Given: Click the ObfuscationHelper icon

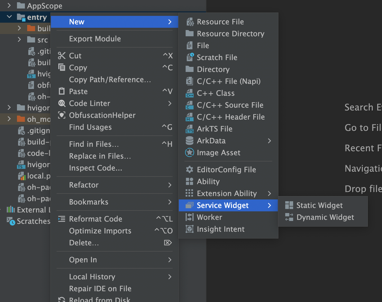Looking at the screenshot, I should coord(61,115).
